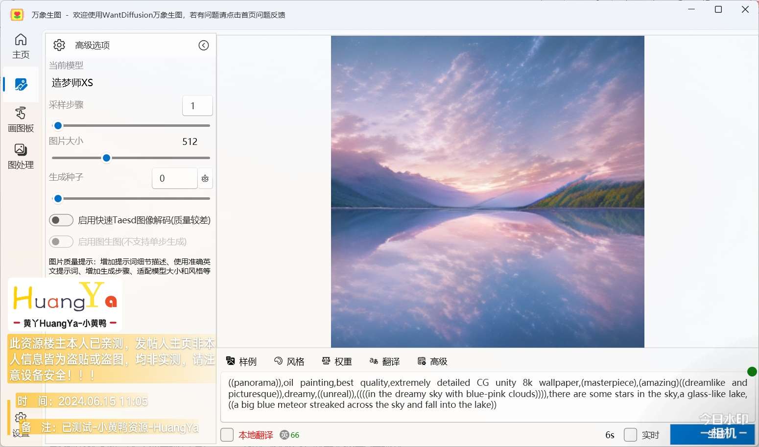Collapse the 高级选项 panel with the arrow icon
The width and height of the screenshot is (759, 447).
click(204, 46)
